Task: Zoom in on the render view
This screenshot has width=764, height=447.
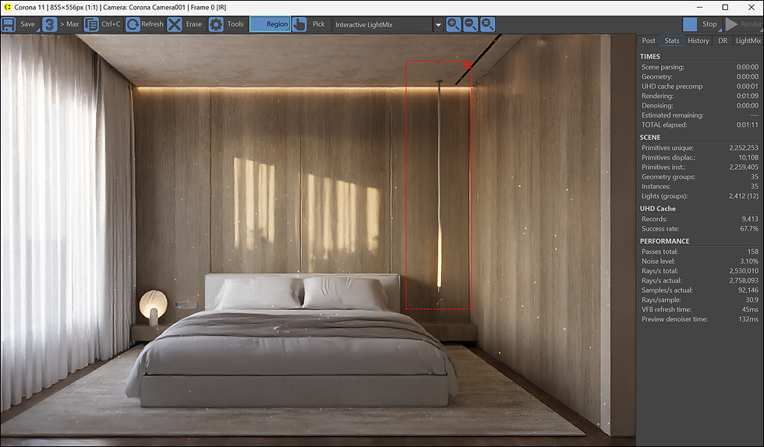Action: [x=453, y=24]
